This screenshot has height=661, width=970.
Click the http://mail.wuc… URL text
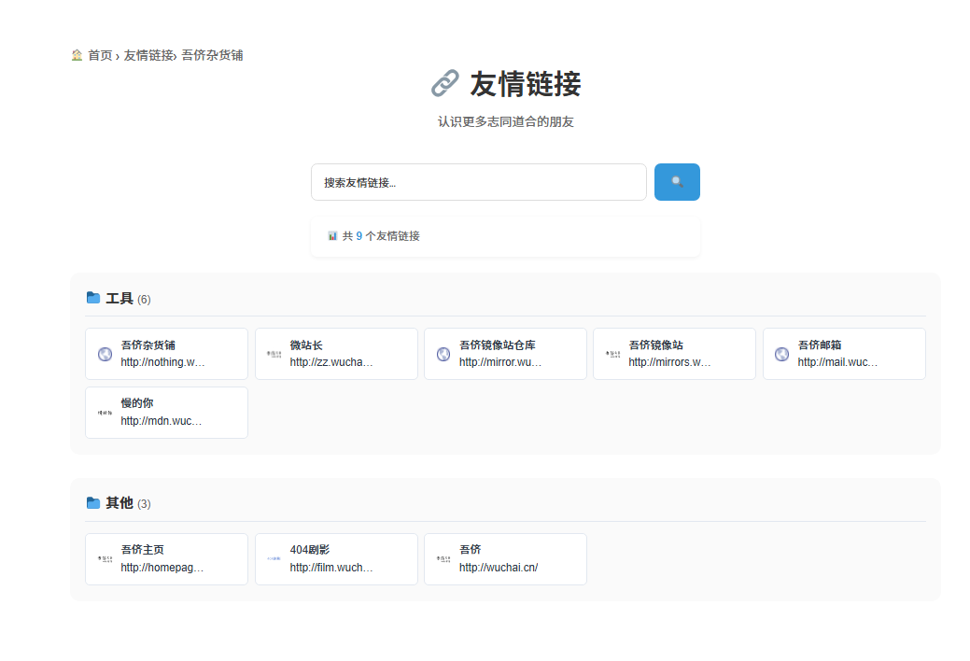[837, 362]
